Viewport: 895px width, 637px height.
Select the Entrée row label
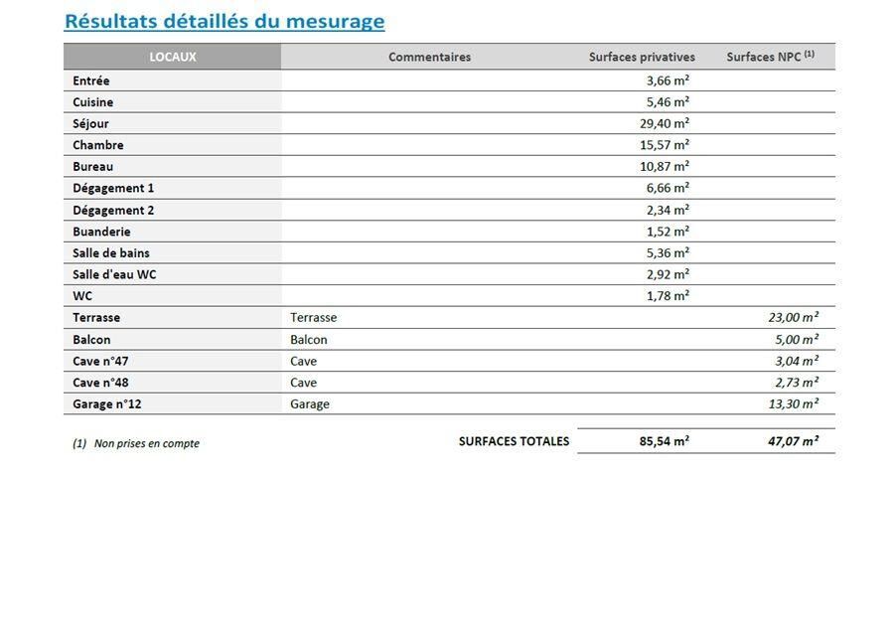(x=91, y=80)
